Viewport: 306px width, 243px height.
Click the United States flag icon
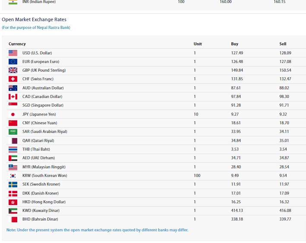pyautogui.click(x=13, y=53)
